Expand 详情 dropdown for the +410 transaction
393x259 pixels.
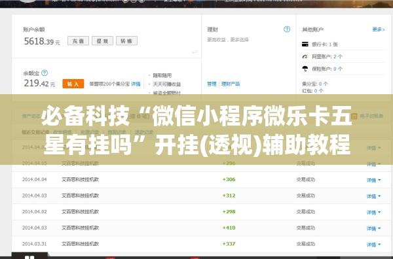point(373,228)
